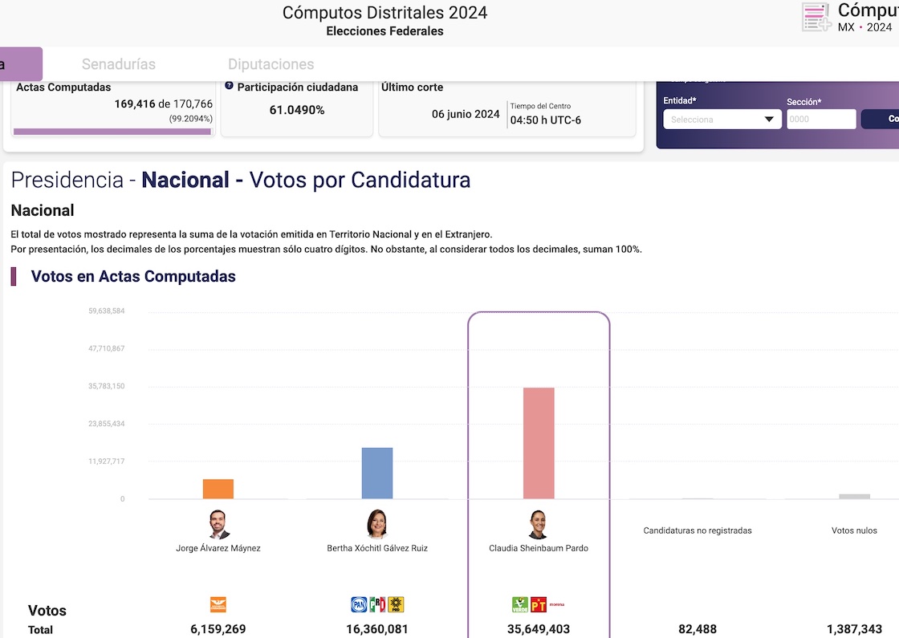Click the PAN party logo
899x638 pixels.
point(359,604)
